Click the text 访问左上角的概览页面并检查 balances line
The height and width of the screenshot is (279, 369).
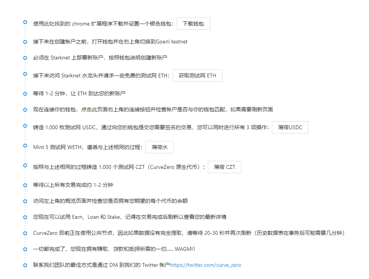tap(110, 201)
